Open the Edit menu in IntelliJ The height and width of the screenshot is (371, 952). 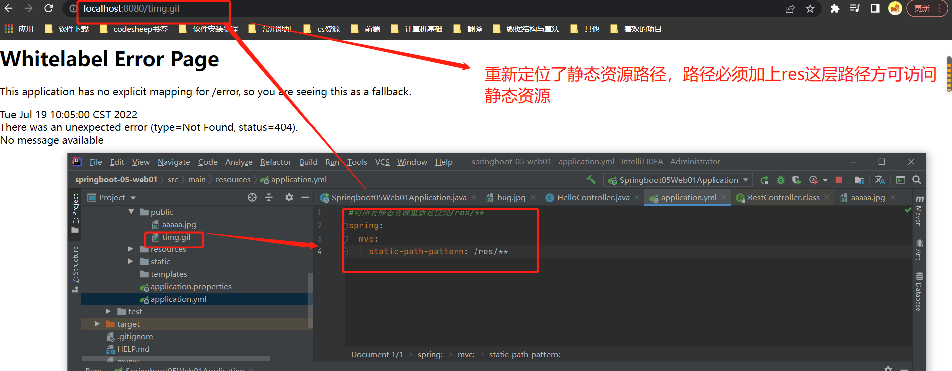click(117, 162)
